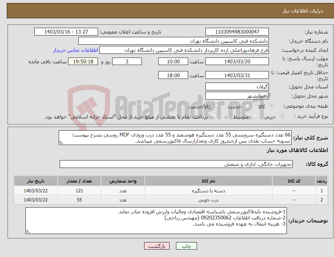Image resolution: width=334 pixels, height=257 pixels.
Task: Click the general description text area
Action: tap(175, 138)
